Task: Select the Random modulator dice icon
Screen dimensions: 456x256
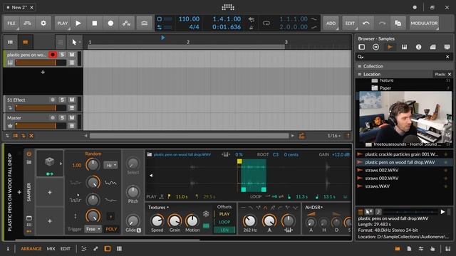Action: coord(49,161)
